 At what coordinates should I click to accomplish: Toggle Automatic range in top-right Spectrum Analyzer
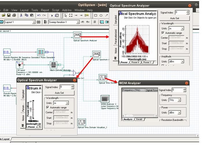(x=163, y=33)
